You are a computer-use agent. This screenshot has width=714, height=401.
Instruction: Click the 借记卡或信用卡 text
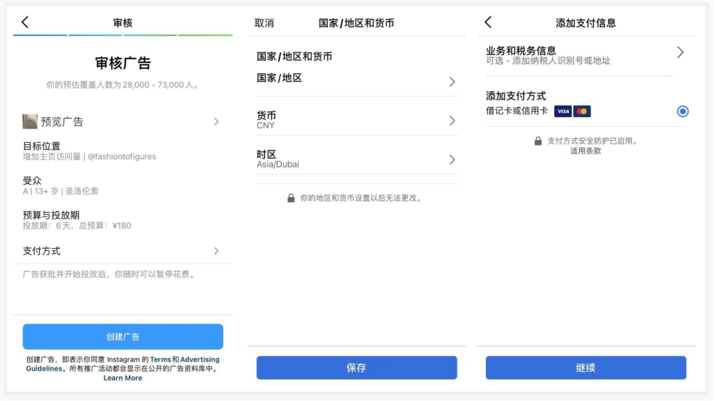(517, 111)
